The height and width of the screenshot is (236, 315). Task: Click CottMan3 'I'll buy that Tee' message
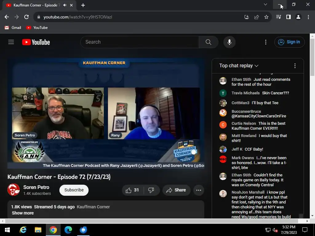pyautogui.click(x=258, y=103)
